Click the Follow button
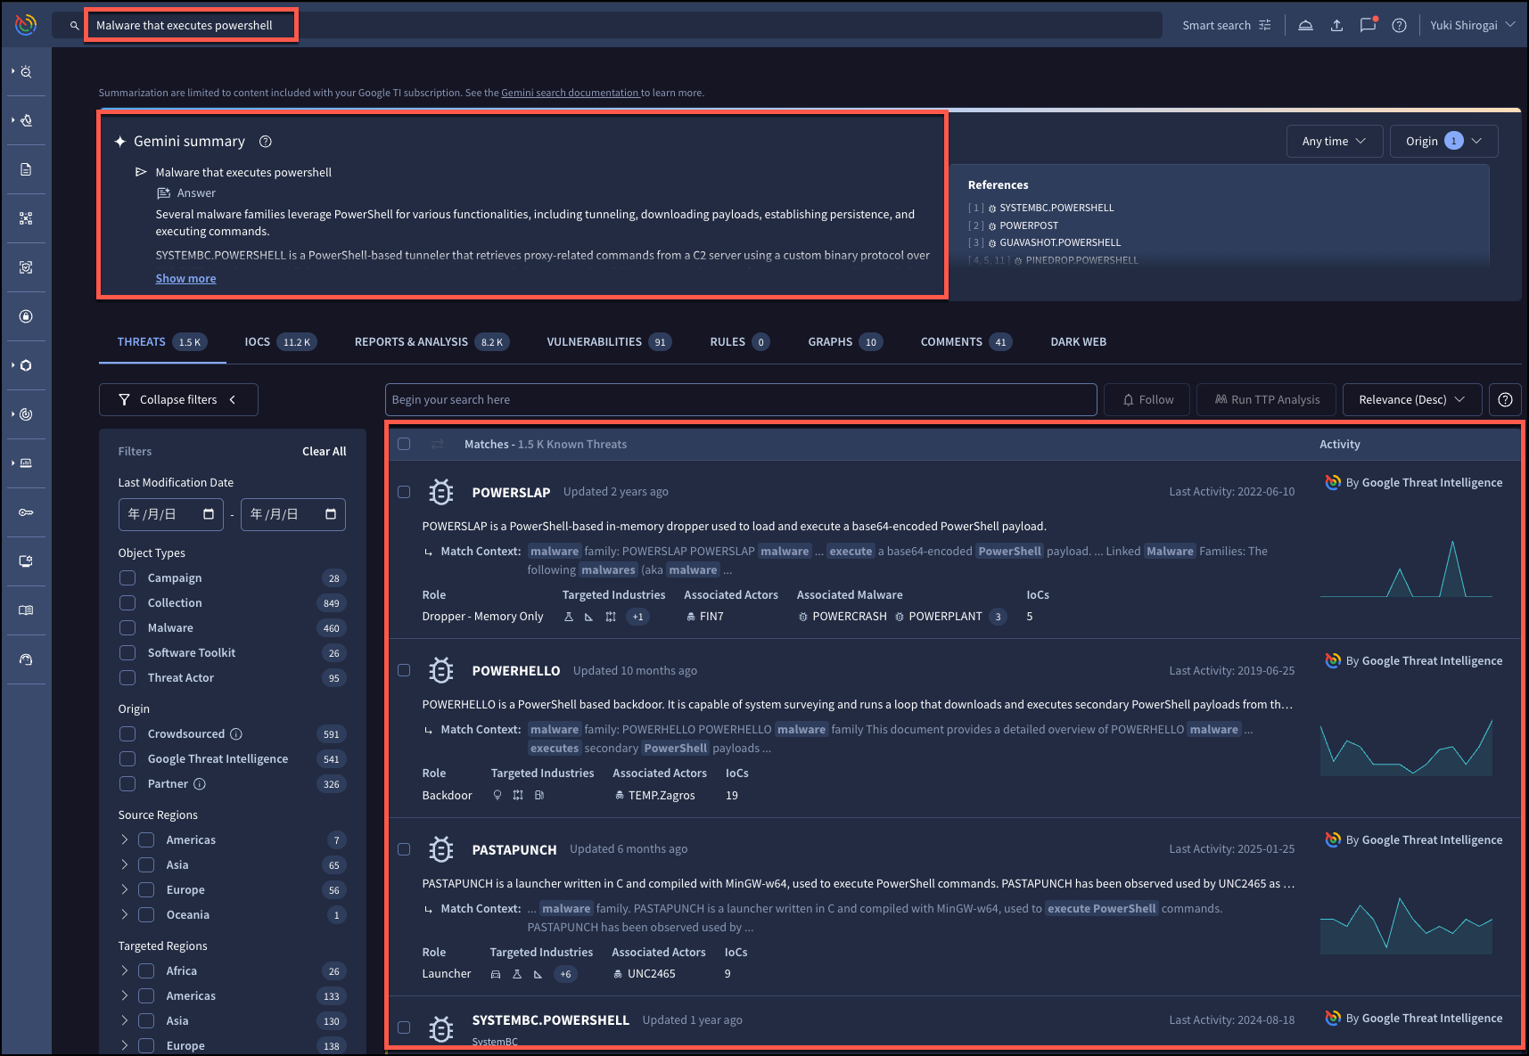The height and width of the screenshot is (1056, 1529). (1147, 400)
